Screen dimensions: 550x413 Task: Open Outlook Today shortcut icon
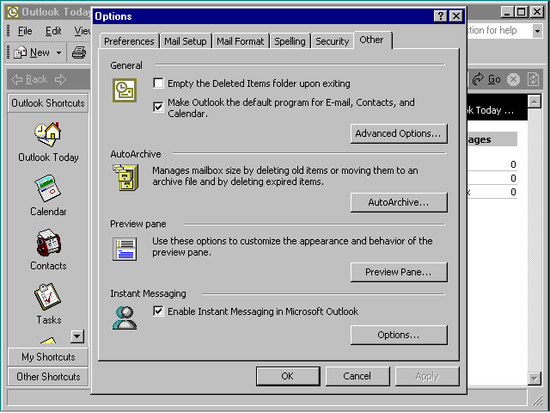[48, 134]
